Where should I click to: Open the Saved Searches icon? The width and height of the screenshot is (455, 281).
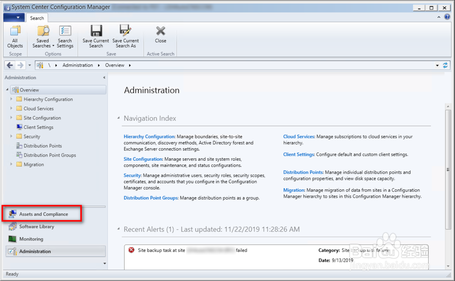pyautogui.click(x=43, y=31)
